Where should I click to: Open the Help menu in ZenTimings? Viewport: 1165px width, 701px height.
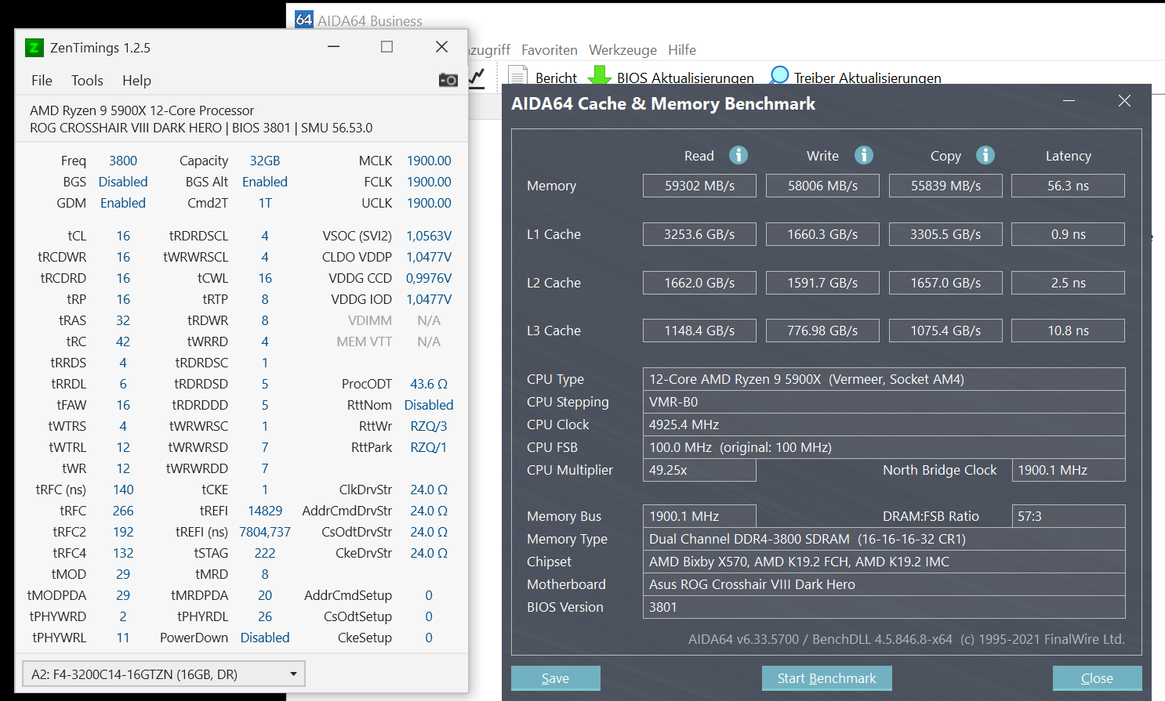[136, 81]
